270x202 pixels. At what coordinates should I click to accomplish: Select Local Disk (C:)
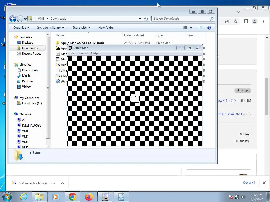coord(32,103)
